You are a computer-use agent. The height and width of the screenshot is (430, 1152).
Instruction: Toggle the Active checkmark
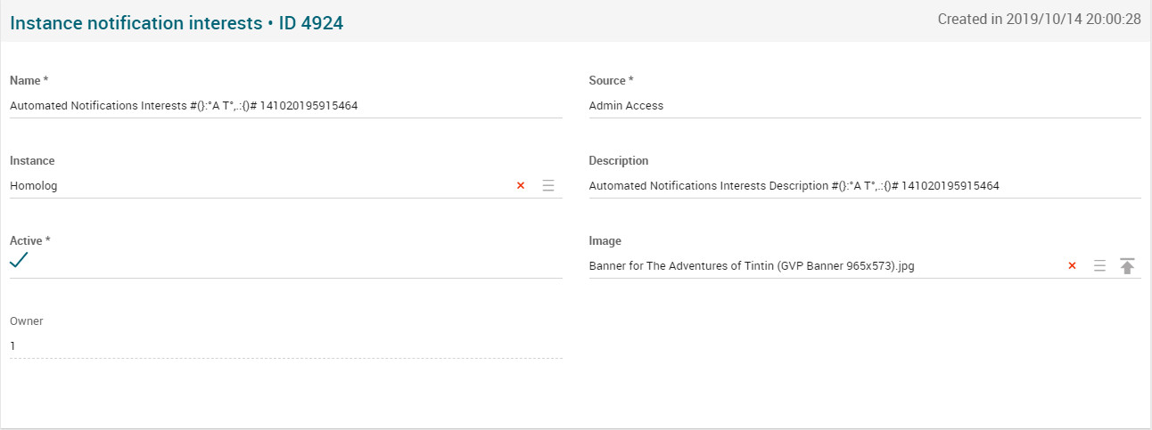(19, 260)
